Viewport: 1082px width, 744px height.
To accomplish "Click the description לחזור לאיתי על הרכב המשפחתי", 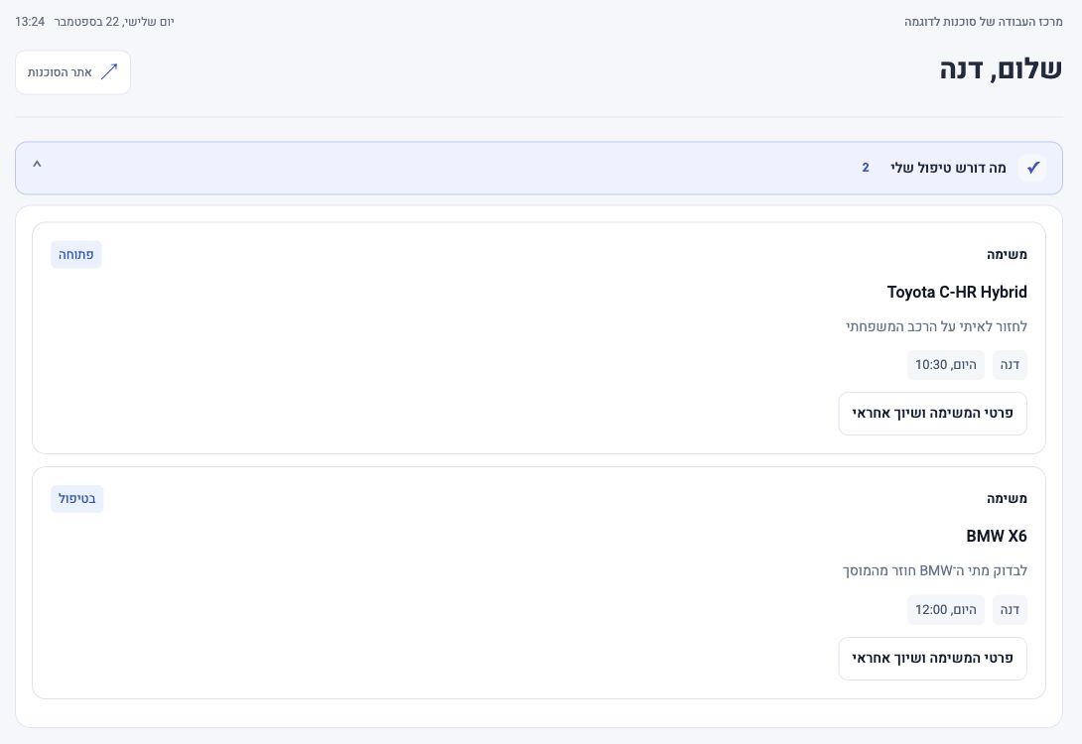I will [x=936, y=326].
